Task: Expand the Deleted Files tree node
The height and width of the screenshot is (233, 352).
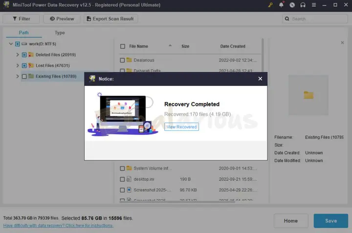Action: 18,55
